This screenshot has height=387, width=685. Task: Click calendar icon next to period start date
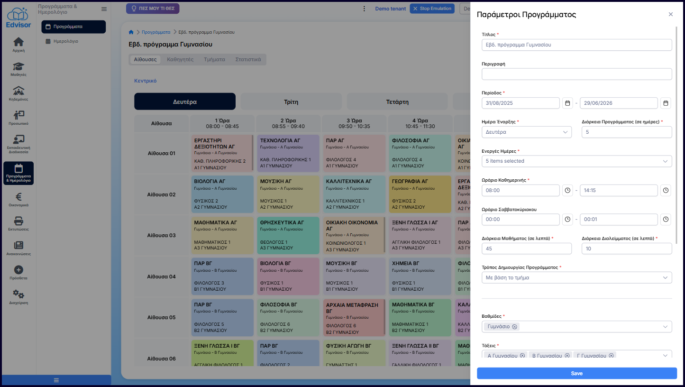click(x=567, y=103)
